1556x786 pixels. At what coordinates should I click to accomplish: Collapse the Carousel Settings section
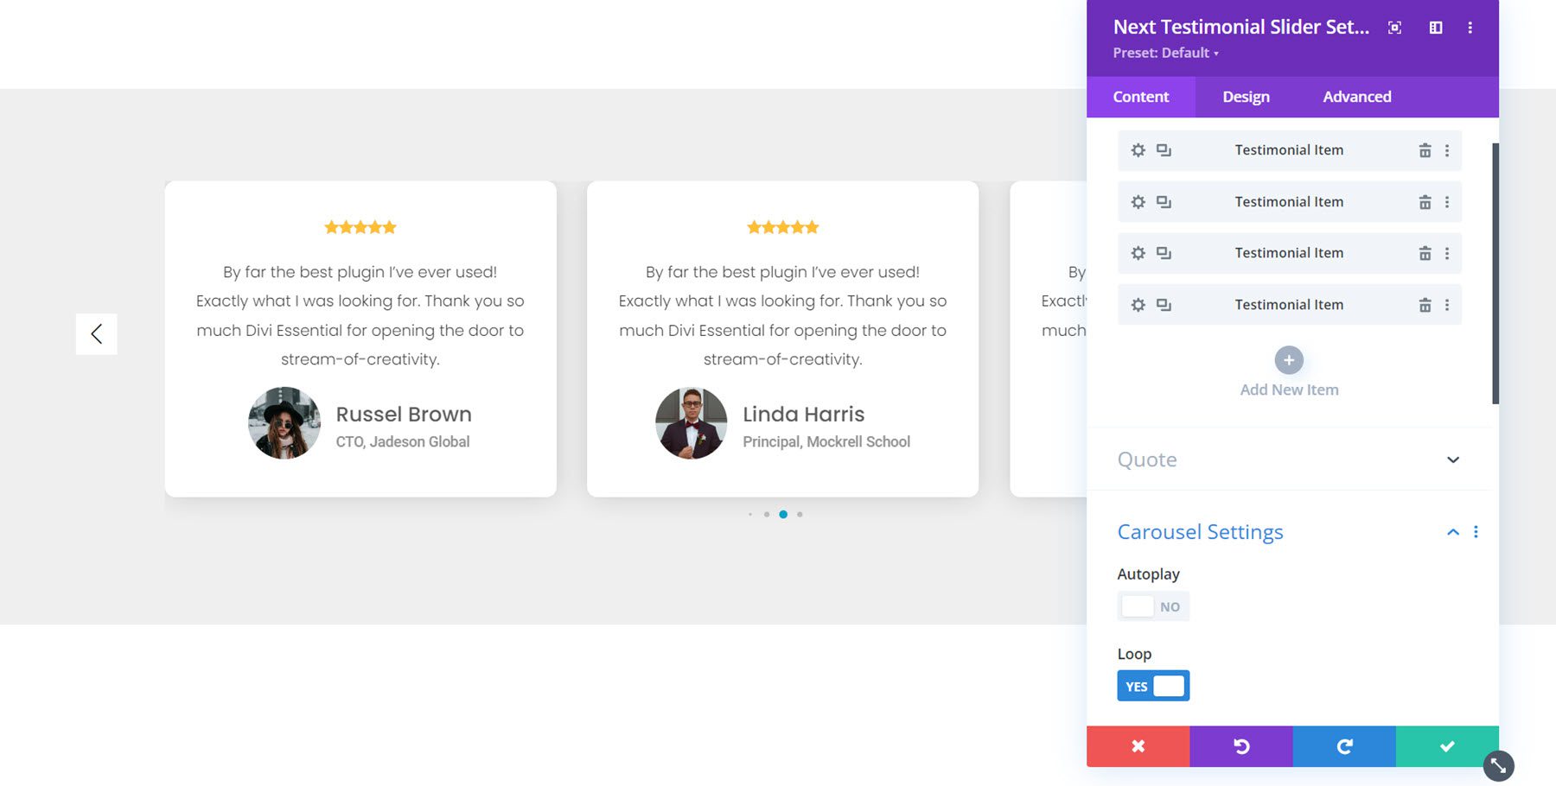[x=1453, y=532]
